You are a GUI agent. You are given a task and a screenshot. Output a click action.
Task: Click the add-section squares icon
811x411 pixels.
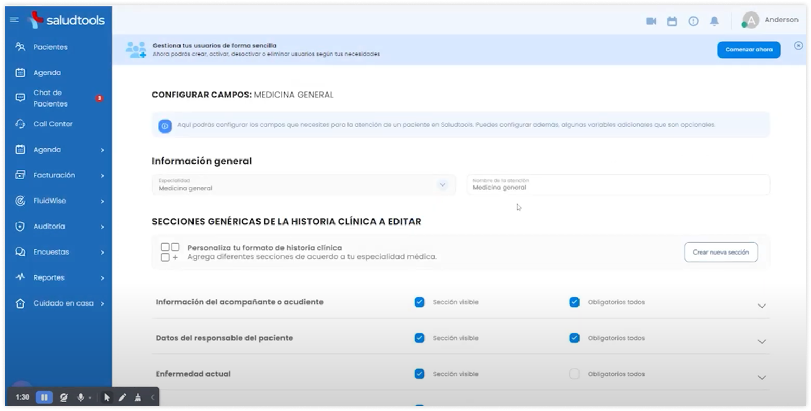(x=170, y=252)
